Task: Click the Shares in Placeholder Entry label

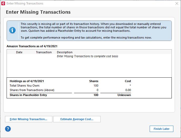Action: click(28, 95)
